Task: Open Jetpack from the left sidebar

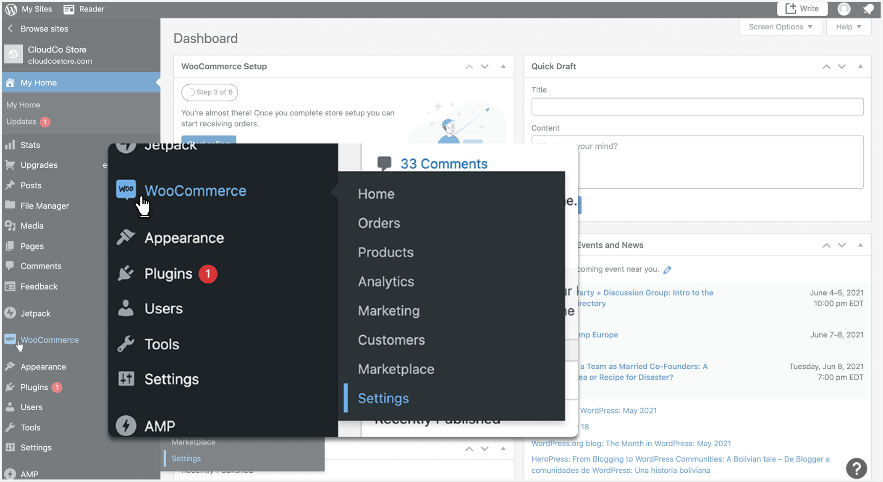Action: [x=35, y=313]
